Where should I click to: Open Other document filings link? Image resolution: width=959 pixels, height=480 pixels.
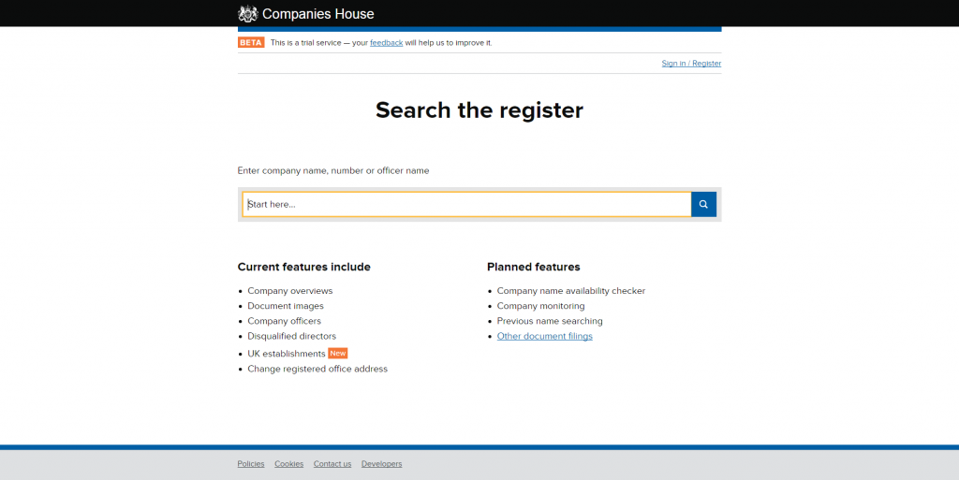(x=544, y=336)
